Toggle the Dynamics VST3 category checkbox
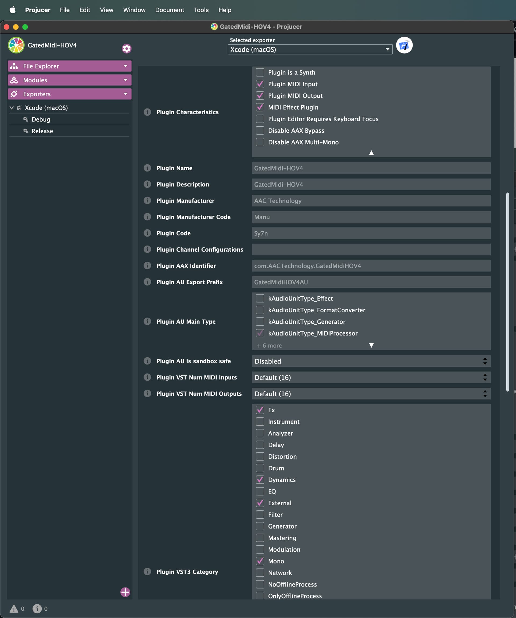This screenshot has width=516, height=618. tap(260, 480)
